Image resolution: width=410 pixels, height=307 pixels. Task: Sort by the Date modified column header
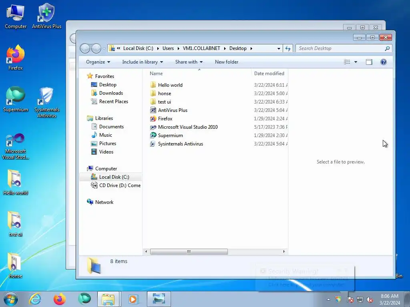(x=269, y=74)
